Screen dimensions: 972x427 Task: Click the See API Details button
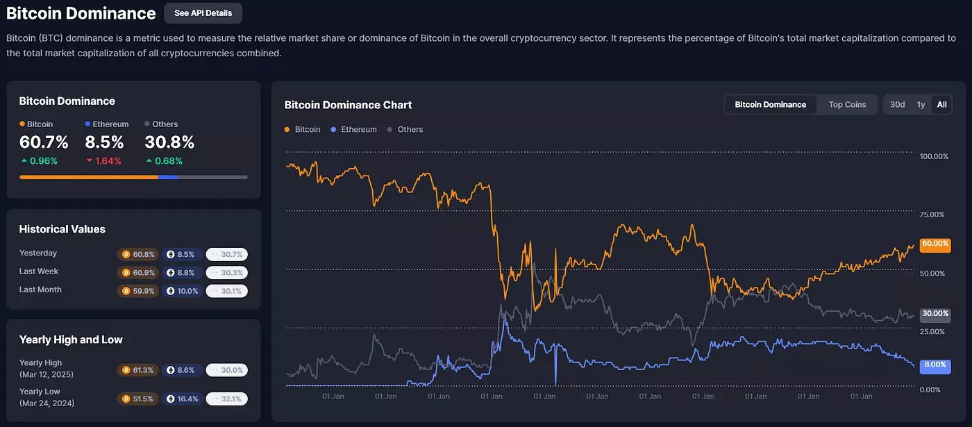[203, 13]
